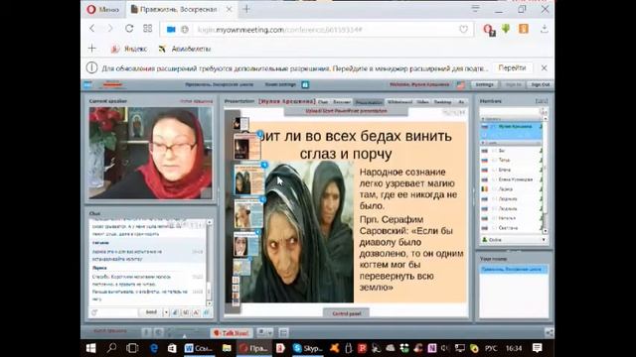Open File Explorer from taskbar

click(x=227, y=348)
